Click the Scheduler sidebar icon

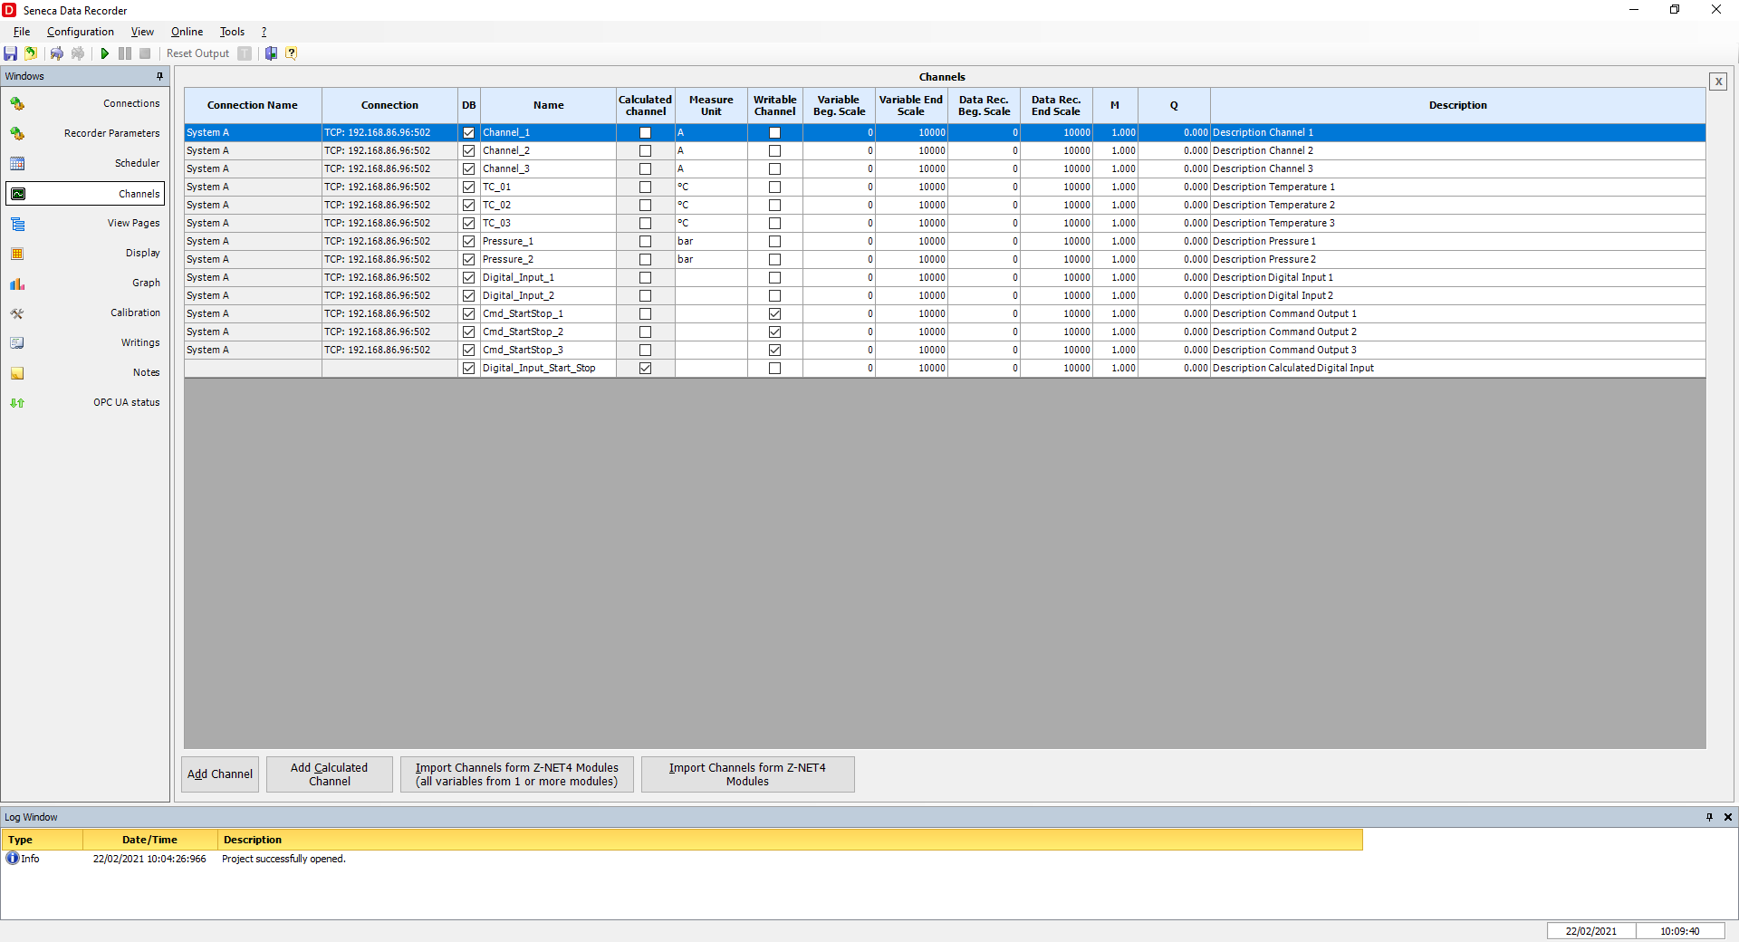coord(17,164)
